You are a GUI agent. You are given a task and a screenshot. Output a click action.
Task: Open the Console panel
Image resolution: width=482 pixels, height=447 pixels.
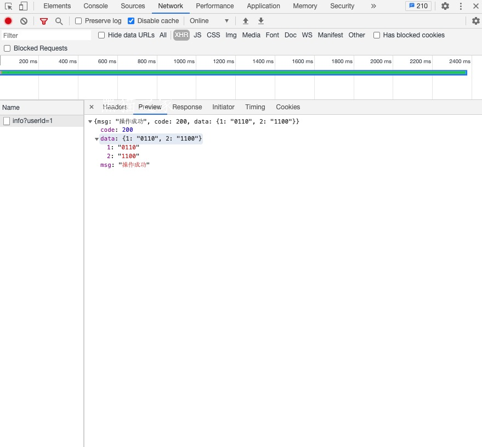(95, 6)
